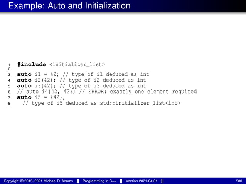Click code line "auto i5 = {42};"
This screenshot has height=184, width=246.
click(x=41, y=97)
